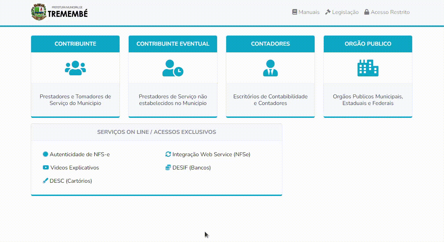This screenshot has width=444, height=242.
Task: Click the Contadores suited person icon
Action: (x=270, y=68)
